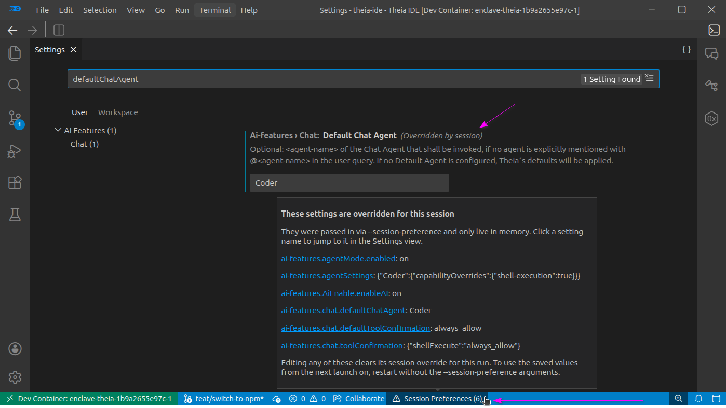The image size is (726, 408).
Task: Open the Help menu
Action: click(x=249, y=10)
